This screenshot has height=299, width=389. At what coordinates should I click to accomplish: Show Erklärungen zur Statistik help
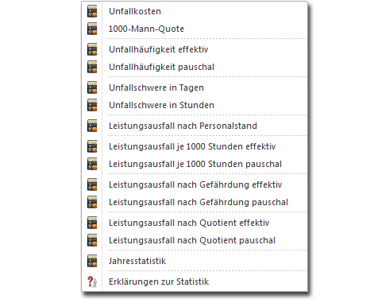click(x=159, y=282)
